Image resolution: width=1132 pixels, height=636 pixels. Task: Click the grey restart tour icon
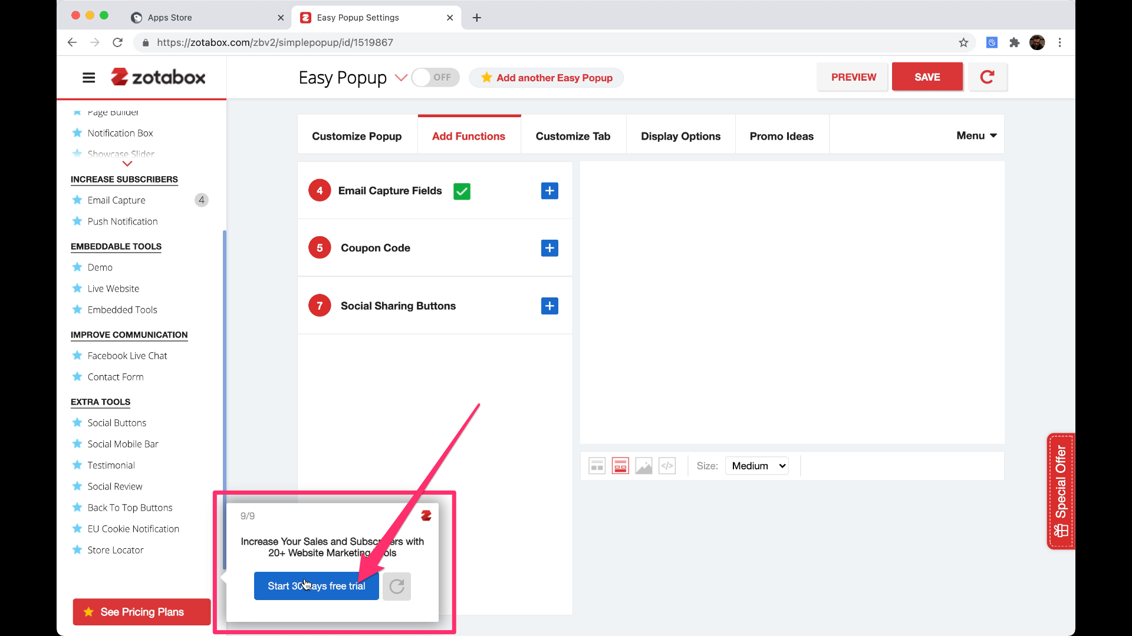397,586
